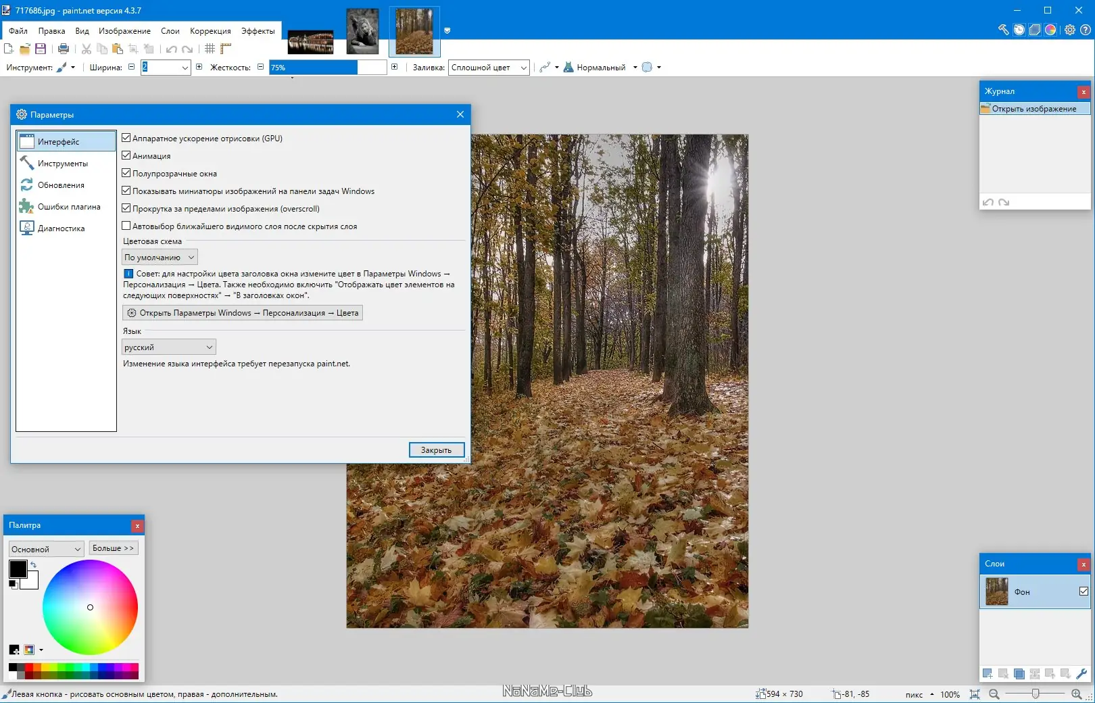1095x703 pixels.
Task: Open the Язык language dropdown
Action: coord(169,347)
